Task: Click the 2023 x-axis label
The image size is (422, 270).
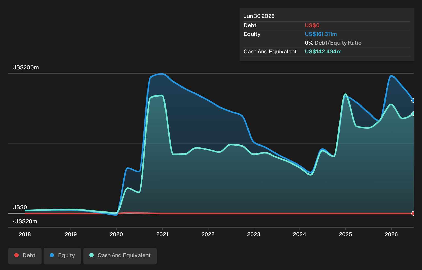Action: click(254, 234)
